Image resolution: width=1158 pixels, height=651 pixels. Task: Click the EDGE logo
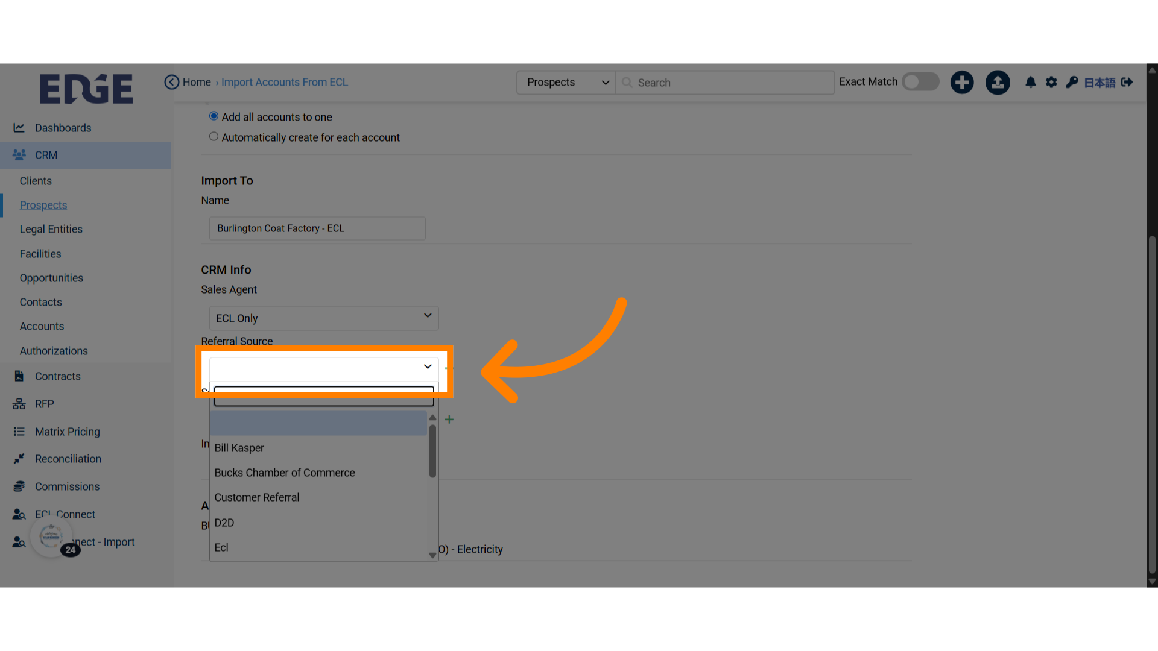coord(86,89)
